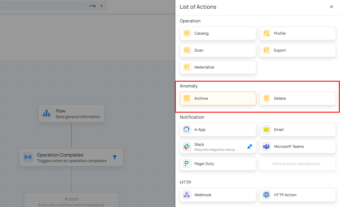The width and height of the screenshot is (340, 207).
Task: Click the Action placeholder node
Action: [71, 201]
